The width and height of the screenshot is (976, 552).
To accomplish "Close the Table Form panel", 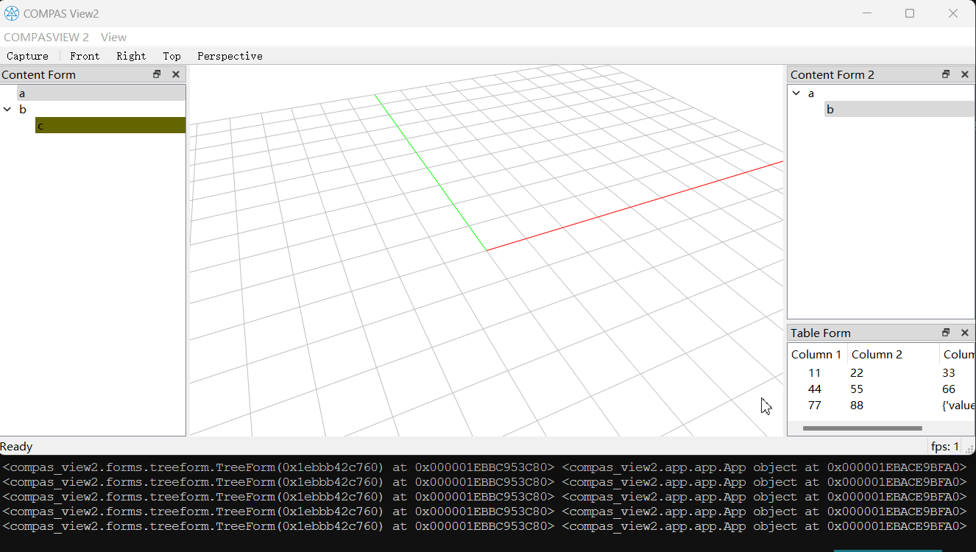I will pos(965,332).
